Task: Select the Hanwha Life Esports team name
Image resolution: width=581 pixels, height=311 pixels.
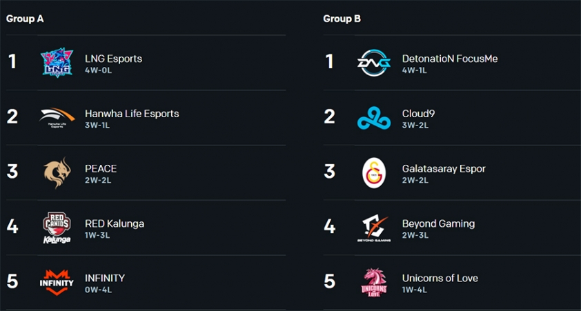Action: 132,114
